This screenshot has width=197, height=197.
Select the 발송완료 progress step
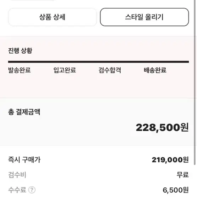[20, 70]
